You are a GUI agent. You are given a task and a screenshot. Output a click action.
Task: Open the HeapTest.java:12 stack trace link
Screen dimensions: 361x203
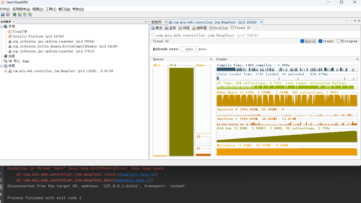(x=137, y=174)
